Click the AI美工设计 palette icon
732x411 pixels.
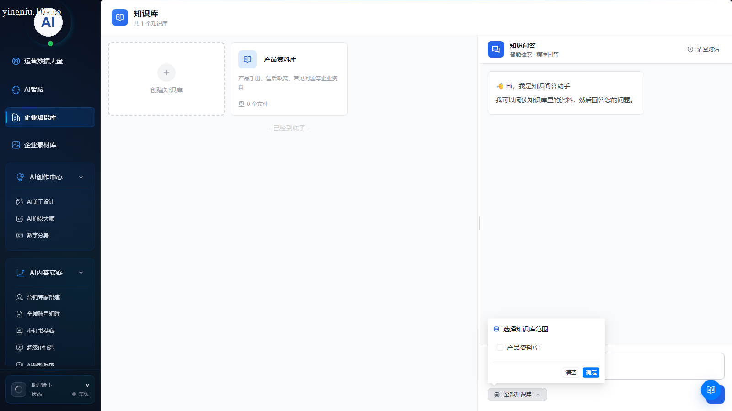pos(20,202)
